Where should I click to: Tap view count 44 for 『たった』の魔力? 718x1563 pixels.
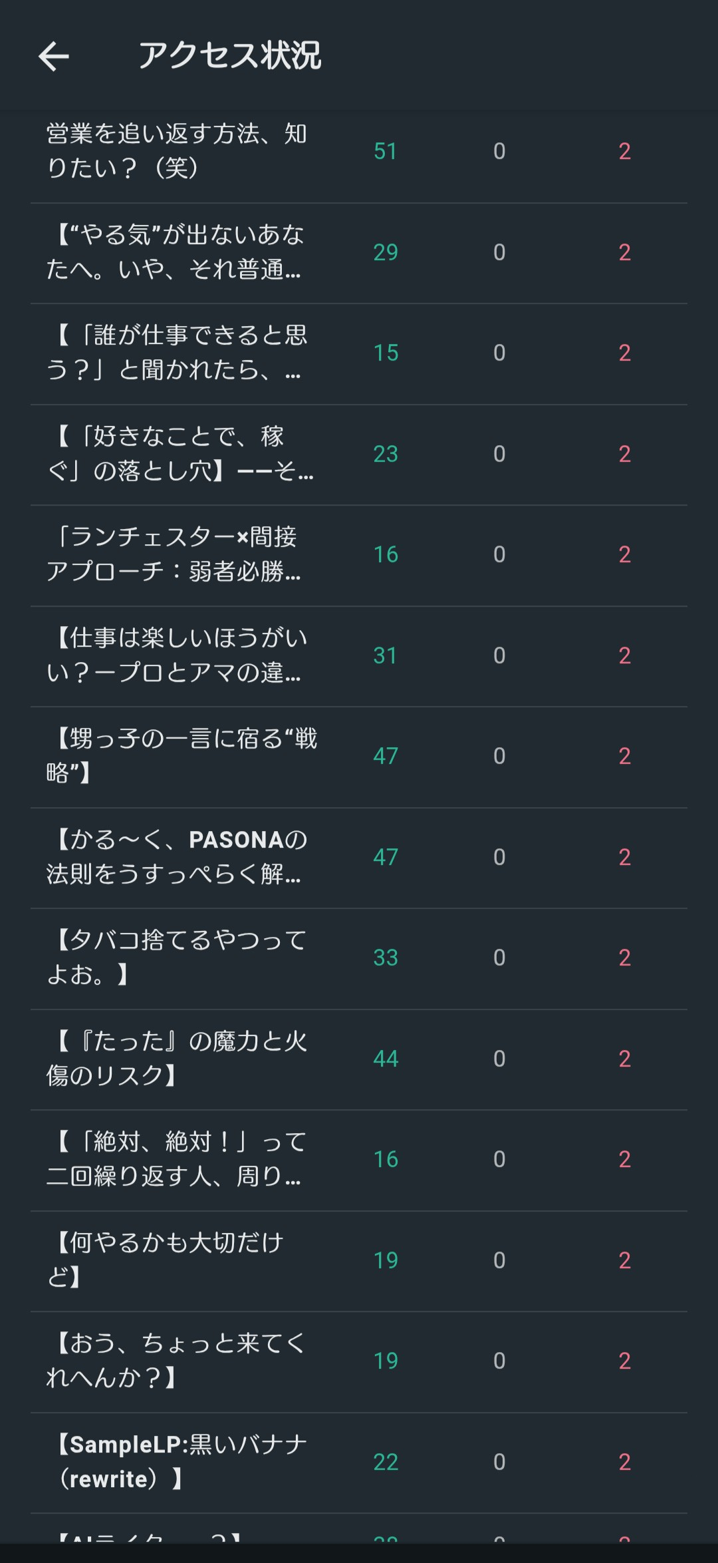[x=386, y=1059]
